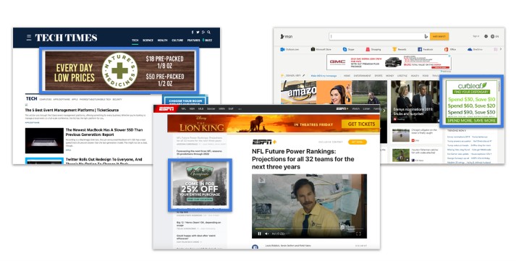Click the ESPN logo
This screenshot has height=261, width=516.
point(166,108)
